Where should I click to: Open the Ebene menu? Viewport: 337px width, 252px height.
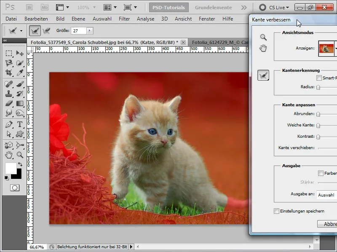(78, 19)
